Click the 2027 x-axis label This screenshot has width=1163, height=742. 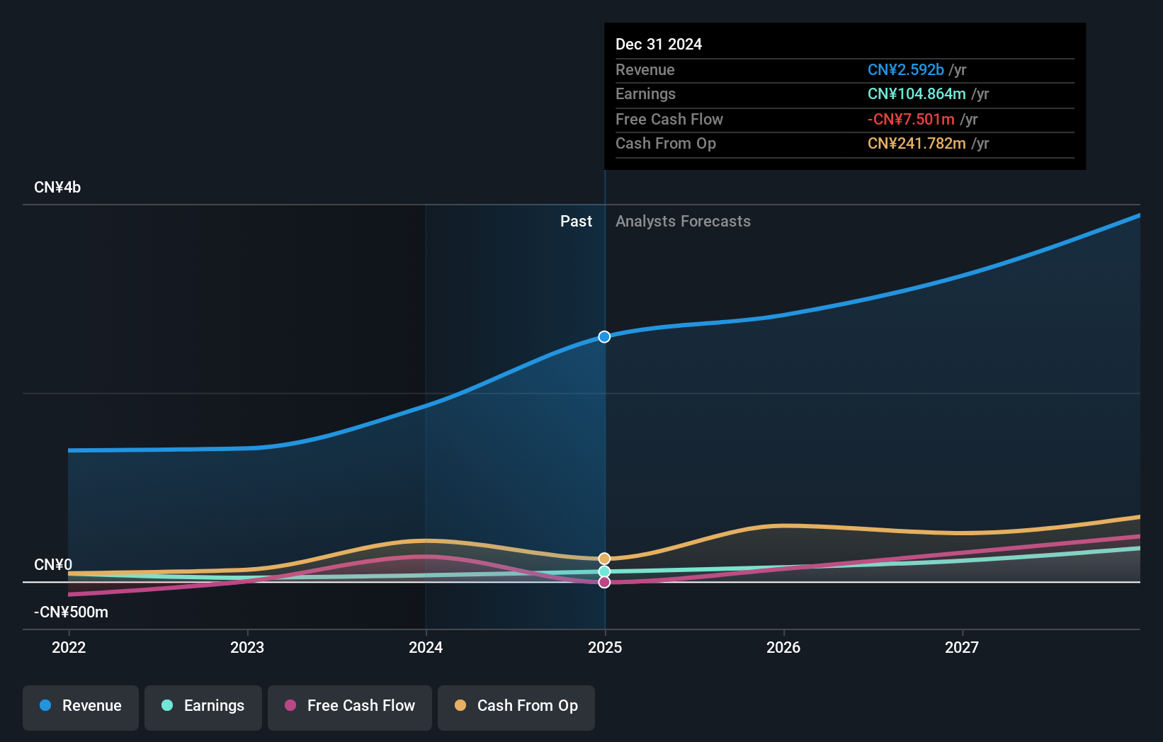(962, 647)
